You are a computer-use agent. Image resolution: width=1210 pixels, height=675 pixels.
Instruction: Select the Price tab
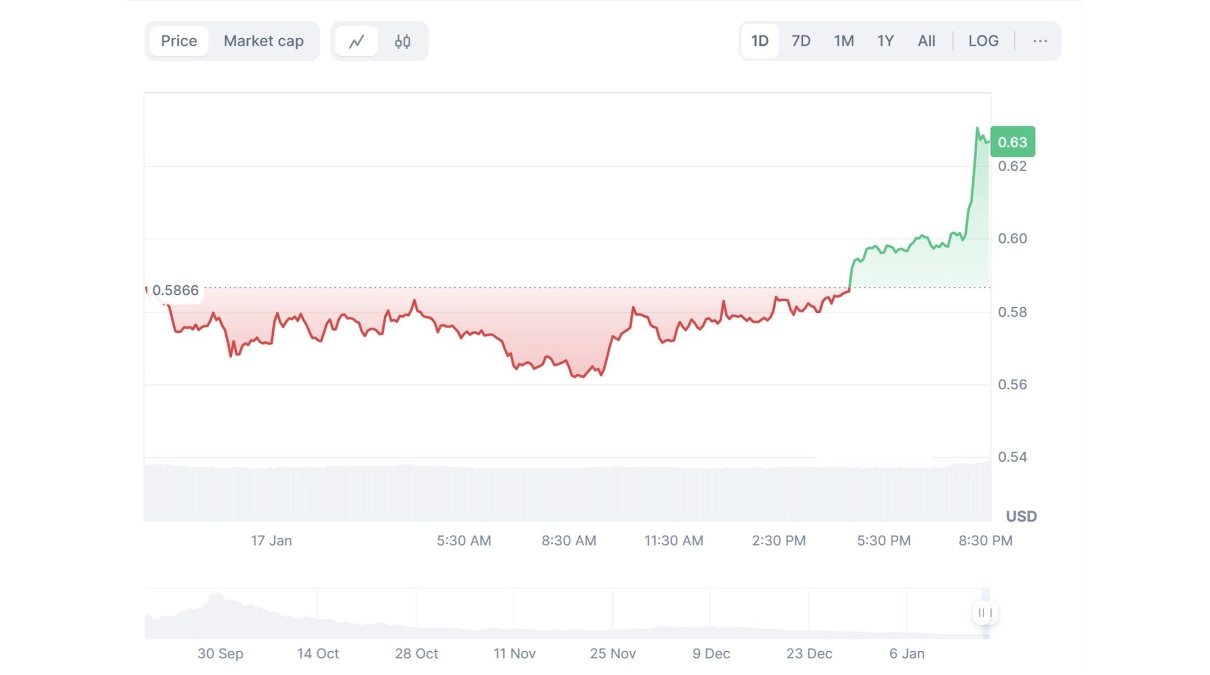click(x=179, y=41)
